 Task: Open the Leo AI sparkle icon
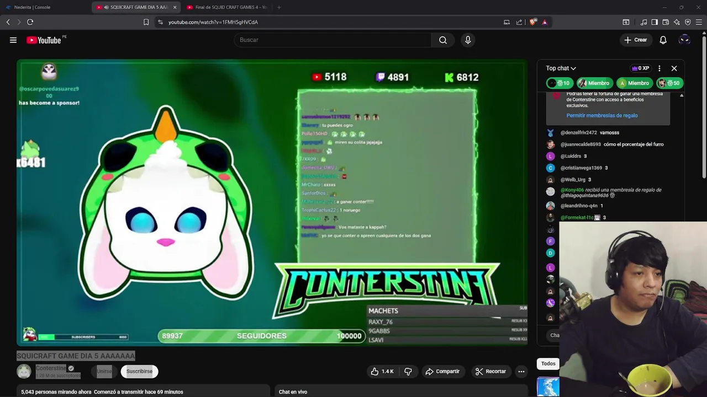tap(677, 22)
